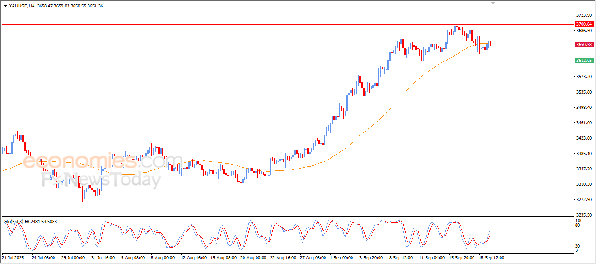The image size is (596, 264).
Task: Click the stochastic 100 level label
Action: pyautogui.click(x=579, y=220)
